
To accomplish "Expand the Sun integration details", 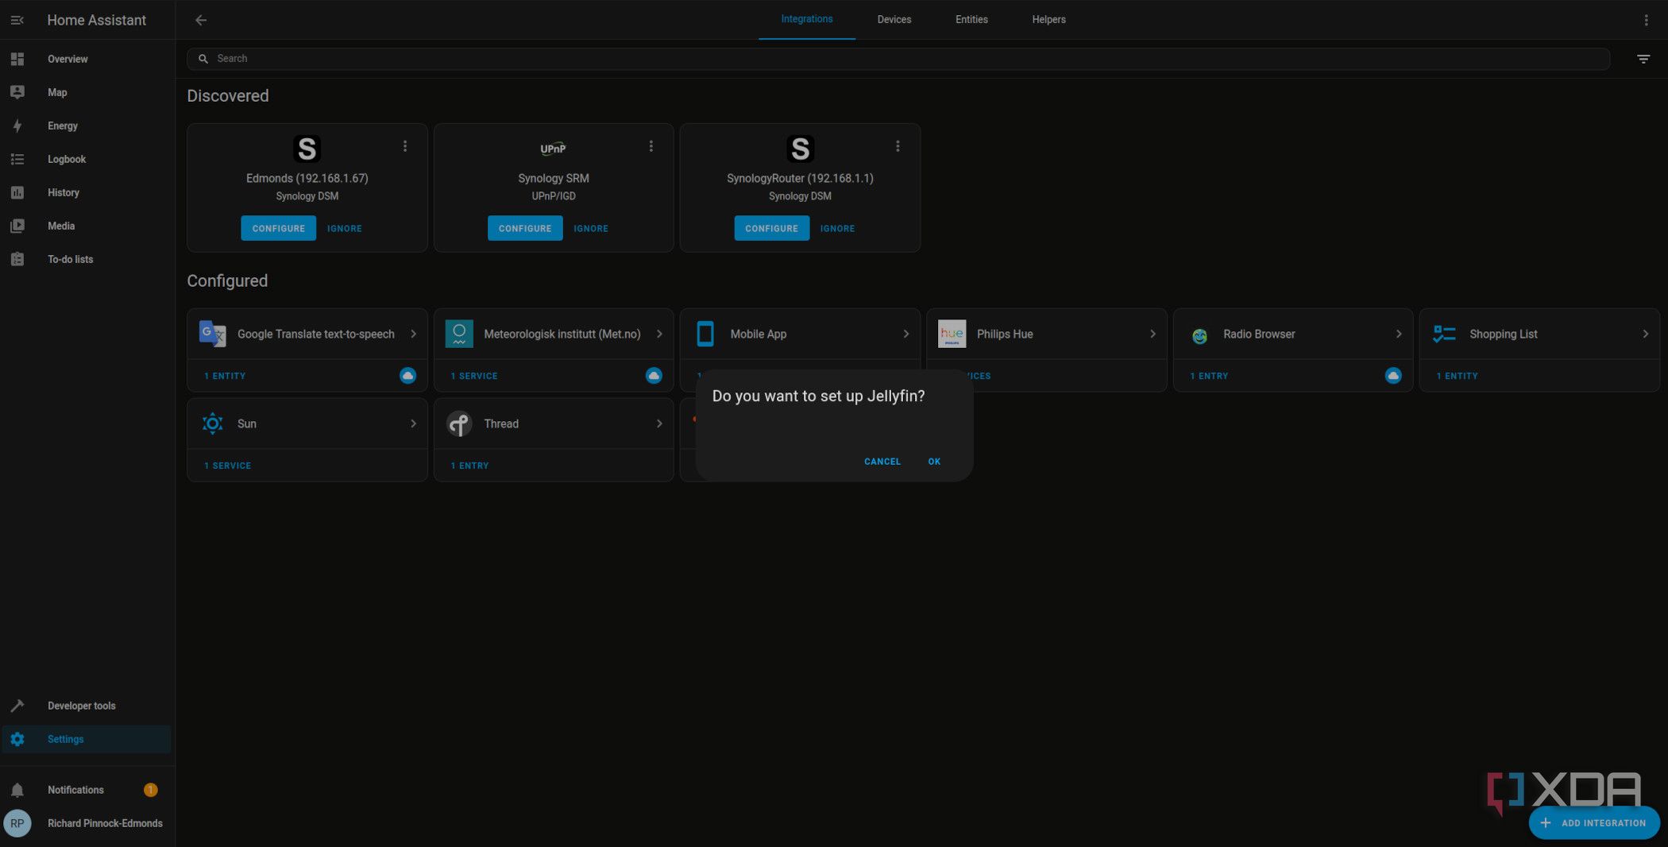I will tap(415, 423).
